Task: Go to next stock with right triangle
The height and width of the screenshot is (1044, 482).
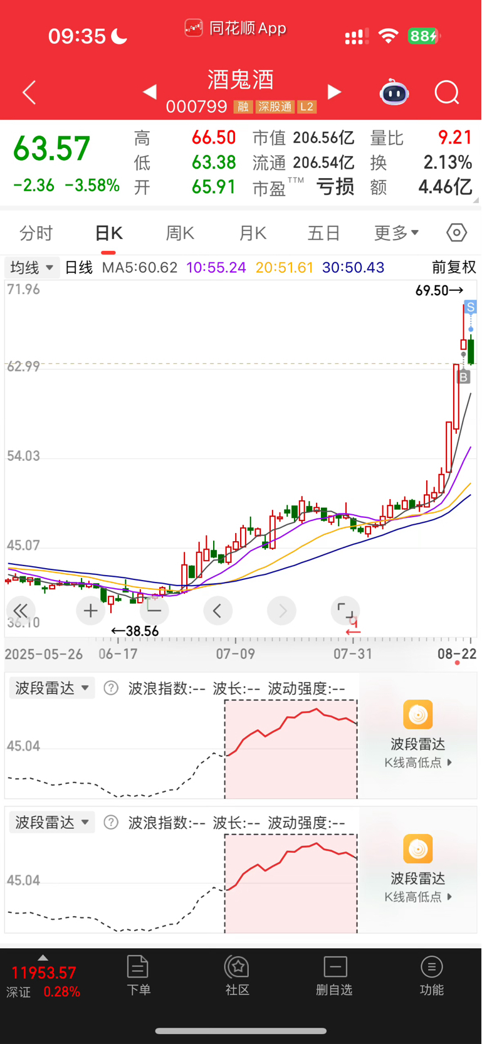Action: click(x=335, y=92)
